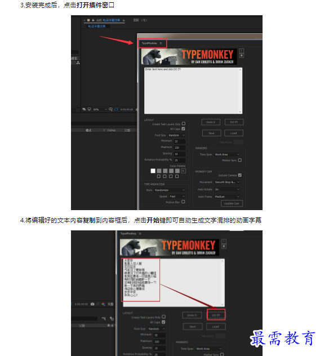This screenshot has height=356, width=320.
Task: Click the Minimum field in step 3 screenshot
Action: coord(180,141)
